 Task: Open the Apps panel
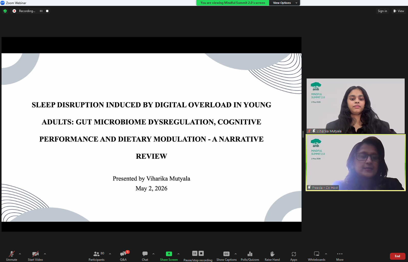pos(294,256)
